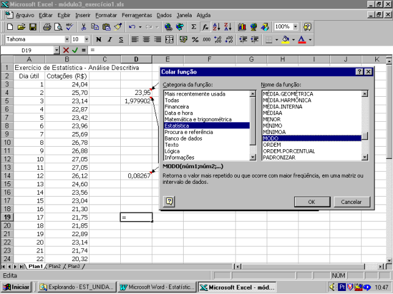Toggle Italic formatting

[x=110, y=39]
